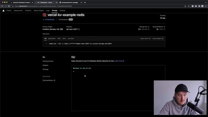Click the Requests/Month info icon
208x117 pixels.
click(164, 27)
